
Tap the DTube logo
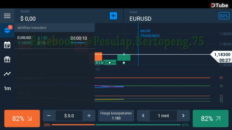point(220,5)
